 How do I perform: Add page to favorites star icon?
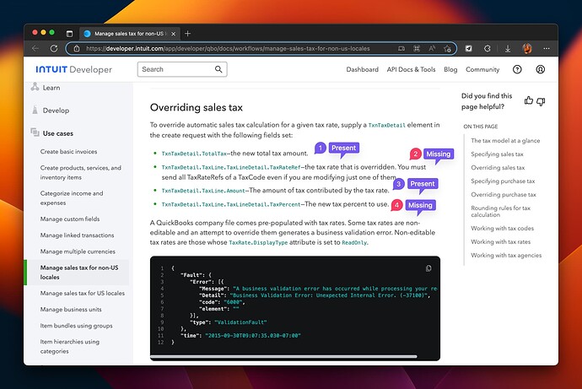point(447,49)
